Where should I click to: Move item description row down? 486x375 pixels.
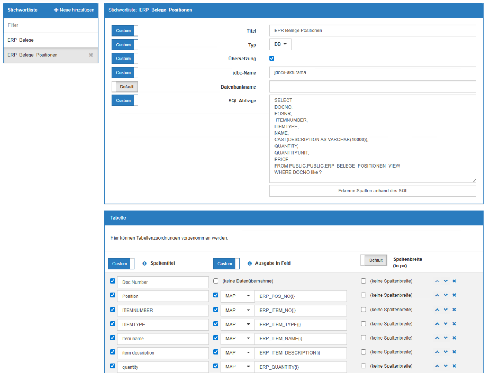pyautogui.click(x=446, y=352)
